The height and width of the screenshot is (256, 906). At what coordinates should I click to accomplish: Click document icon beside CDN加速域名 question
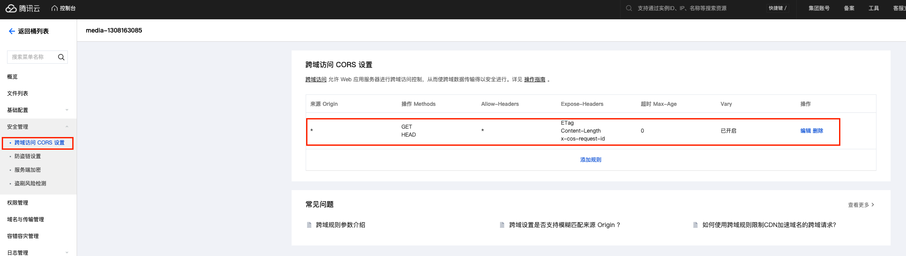pyautogui.click(x=695, y=225)
